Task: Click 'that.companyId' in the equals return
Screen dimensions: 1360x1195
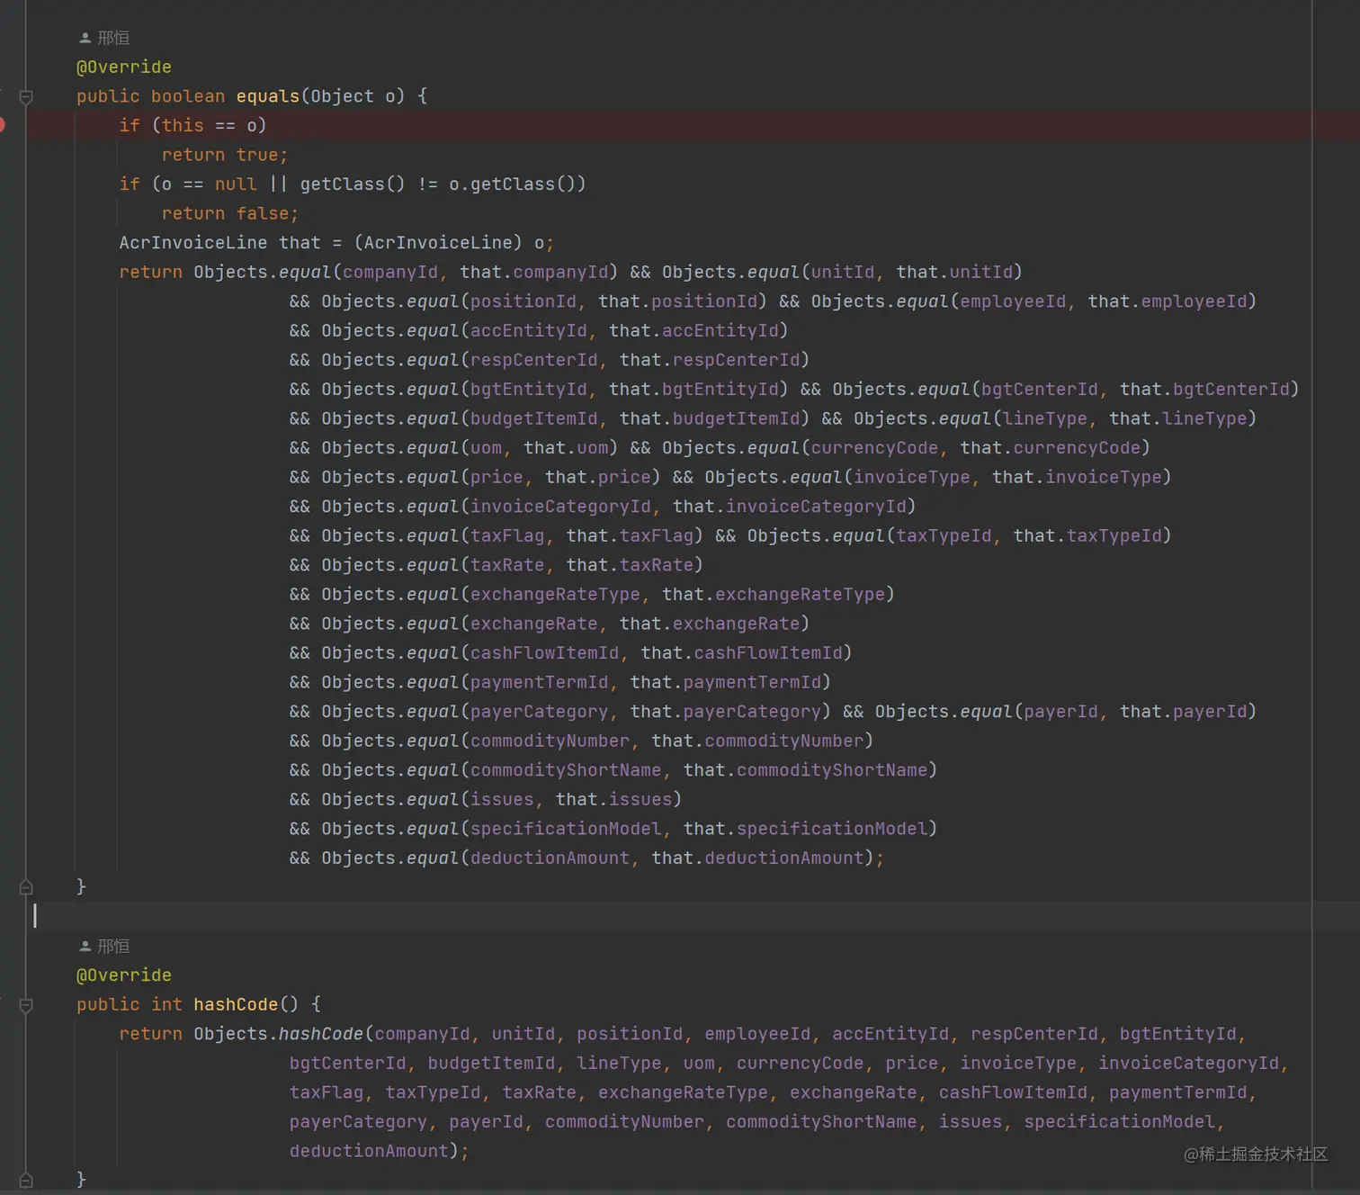Action: click(x=534, y=272)
